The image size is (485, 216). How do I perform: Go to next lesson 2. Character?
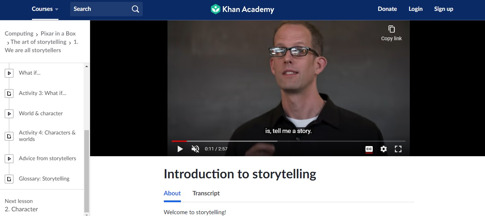point(21,209)
